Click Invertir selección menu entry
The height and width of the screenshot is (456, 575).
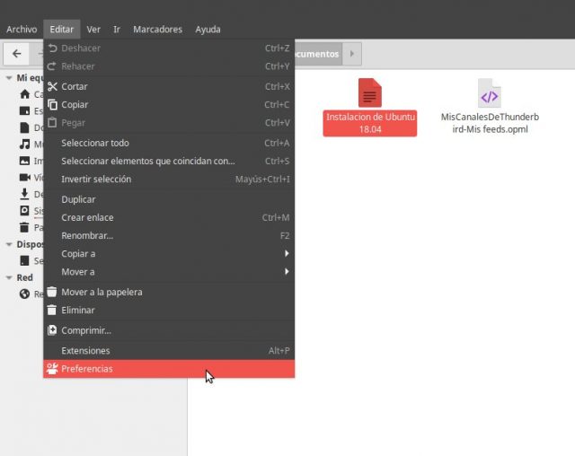[x=96, y=179]
